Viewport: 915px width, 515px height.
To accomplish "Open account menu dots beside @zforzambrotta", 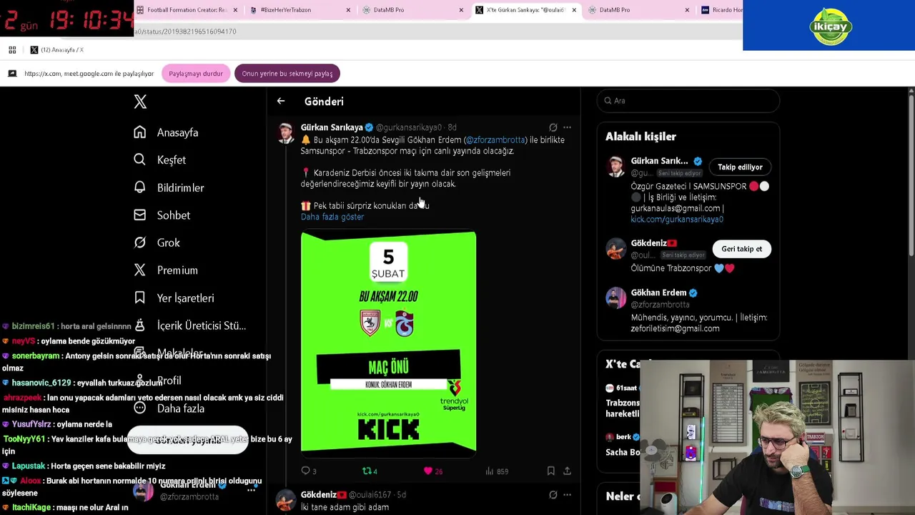I will 252,490.
